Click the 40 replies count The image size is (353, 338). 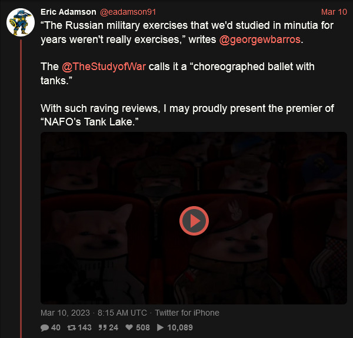(56, 327)
